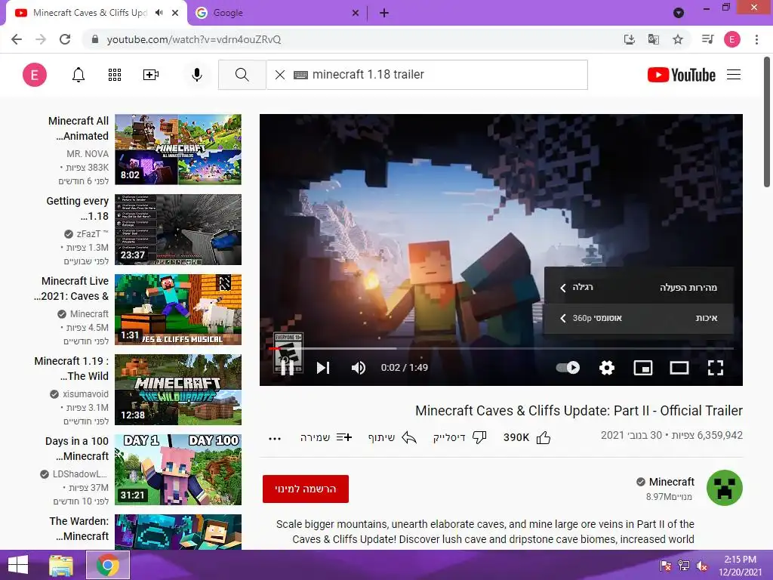Close player settings via gear icon

607,368
